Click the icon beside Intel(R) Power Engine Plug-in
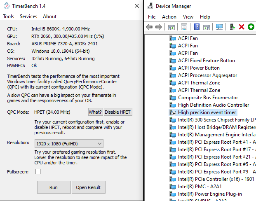Image resolution: width=256 pixels, height=201 pixels. pyautogui.click(x=173, y=194)
